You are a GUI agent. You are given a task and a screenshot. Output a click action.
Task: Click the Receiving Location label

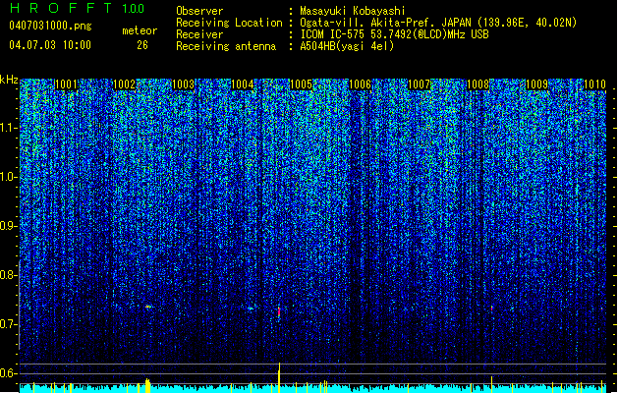click(x=229, y=23)
